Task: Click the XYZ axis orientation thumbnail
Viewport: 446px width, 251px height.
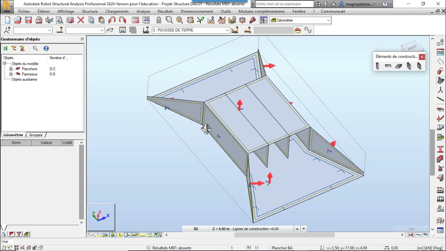Action: coord(101,217)
